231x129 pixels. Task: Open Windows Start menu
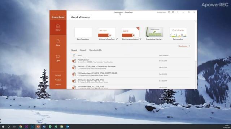[x=3, y=126]
